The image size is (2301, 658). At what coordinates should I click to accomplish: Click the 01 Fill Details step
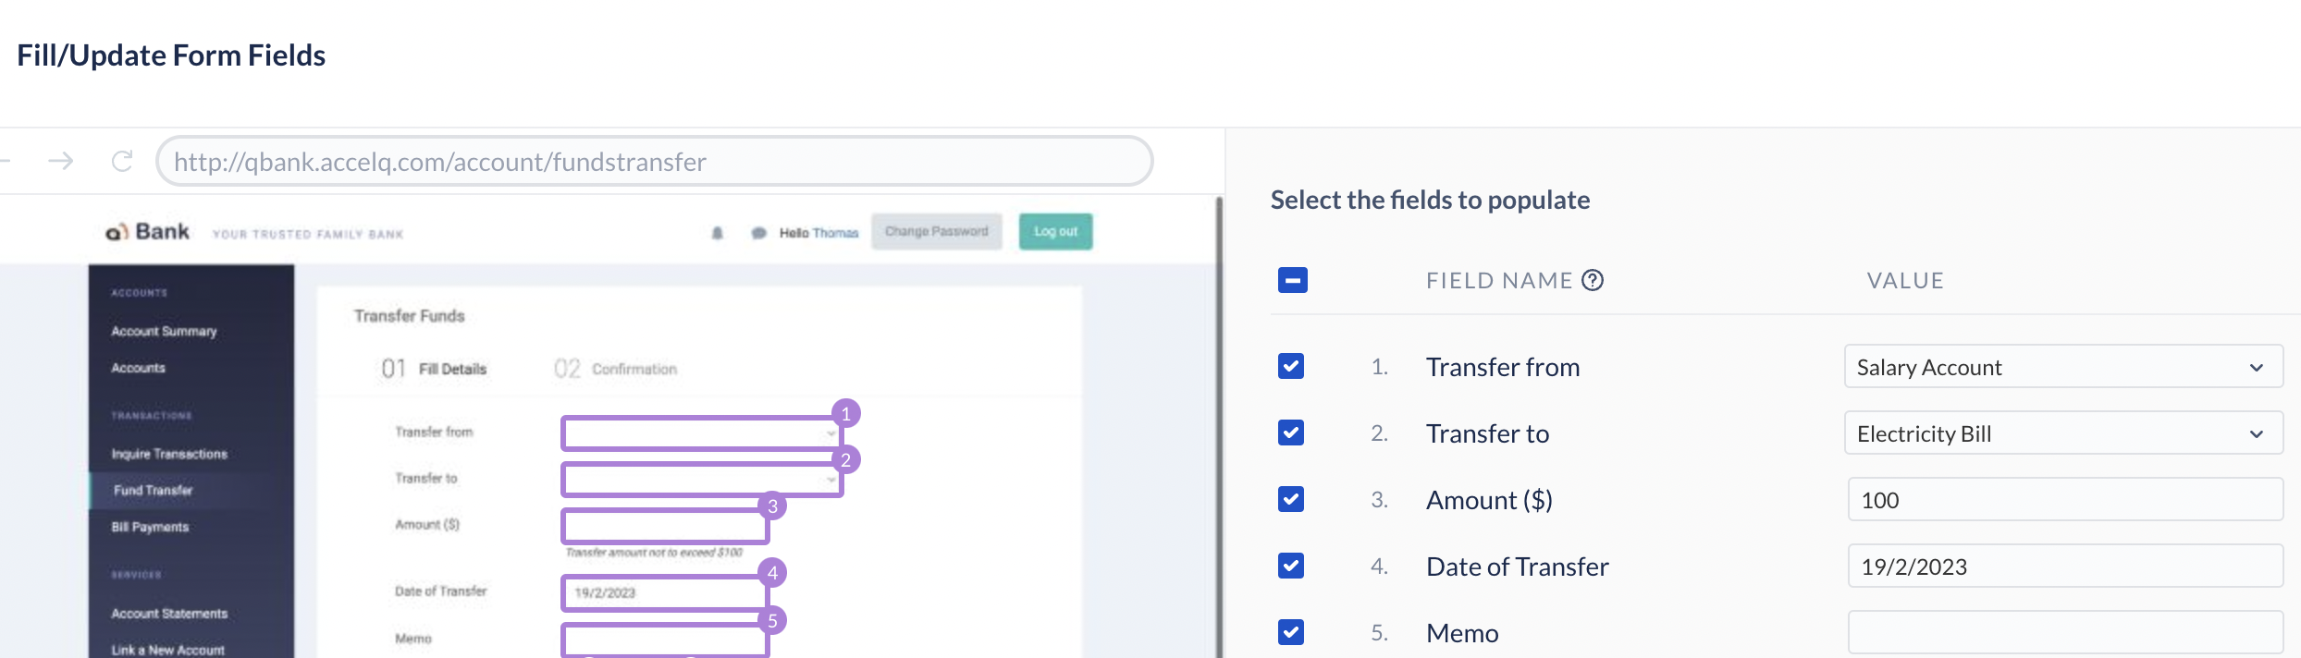click(434, 369)
